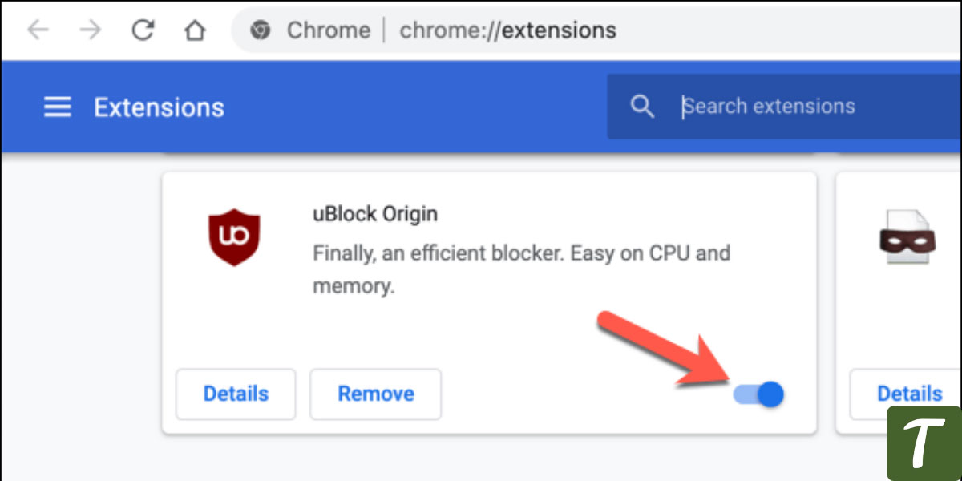
Task: Go back using the browser back arrow
Action: point(38,30)
